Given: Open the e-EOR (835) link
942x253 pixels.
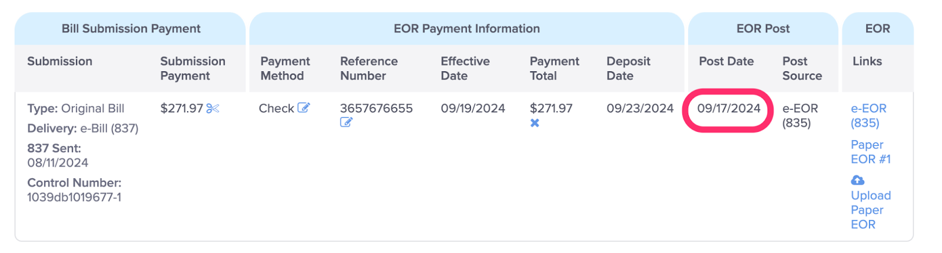Looking at the screenshot, I should (x=868, y=115).
